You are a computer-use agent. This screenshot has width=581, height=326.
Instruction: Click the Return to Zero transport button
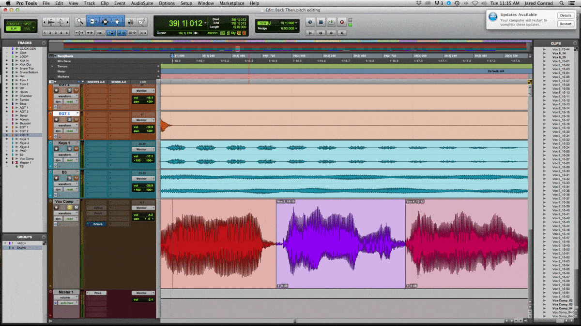coord(310,33)
